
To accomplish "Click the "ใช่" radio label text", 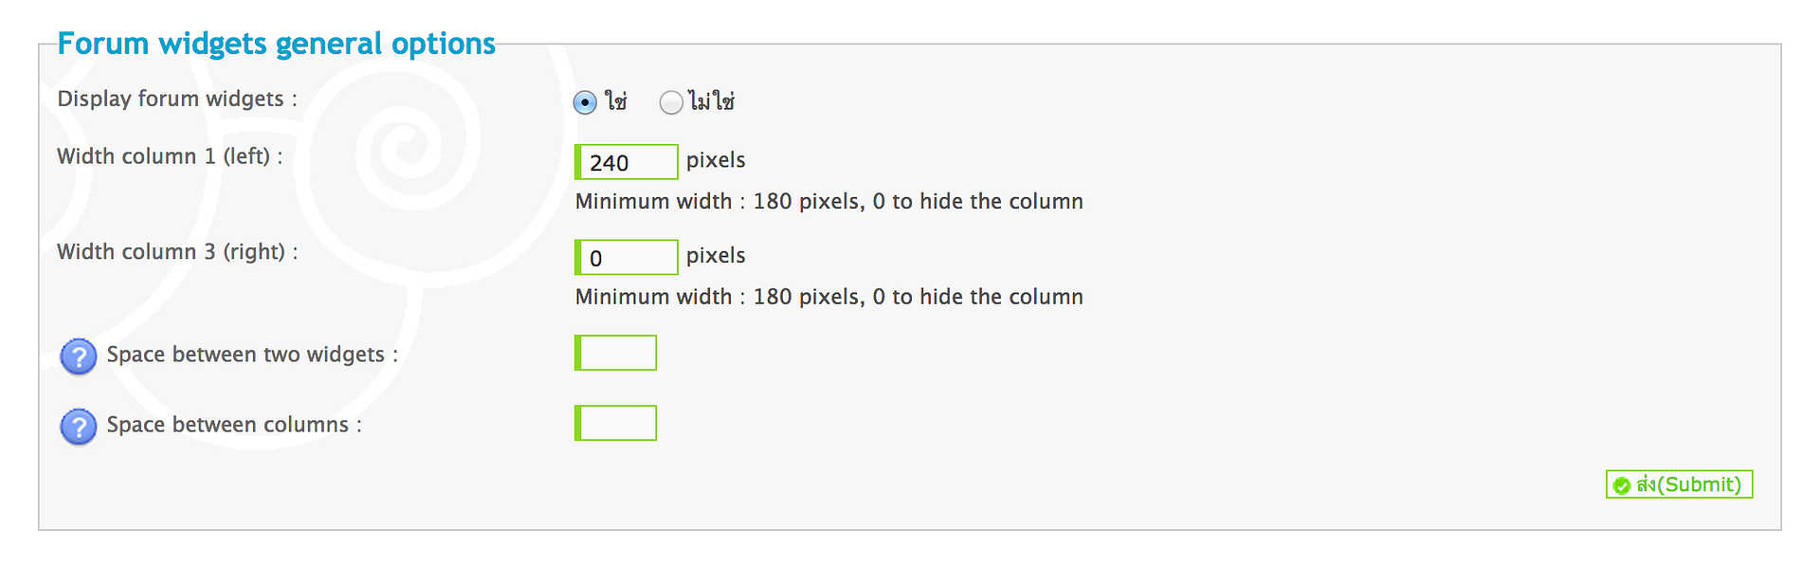I will (616, 100).
